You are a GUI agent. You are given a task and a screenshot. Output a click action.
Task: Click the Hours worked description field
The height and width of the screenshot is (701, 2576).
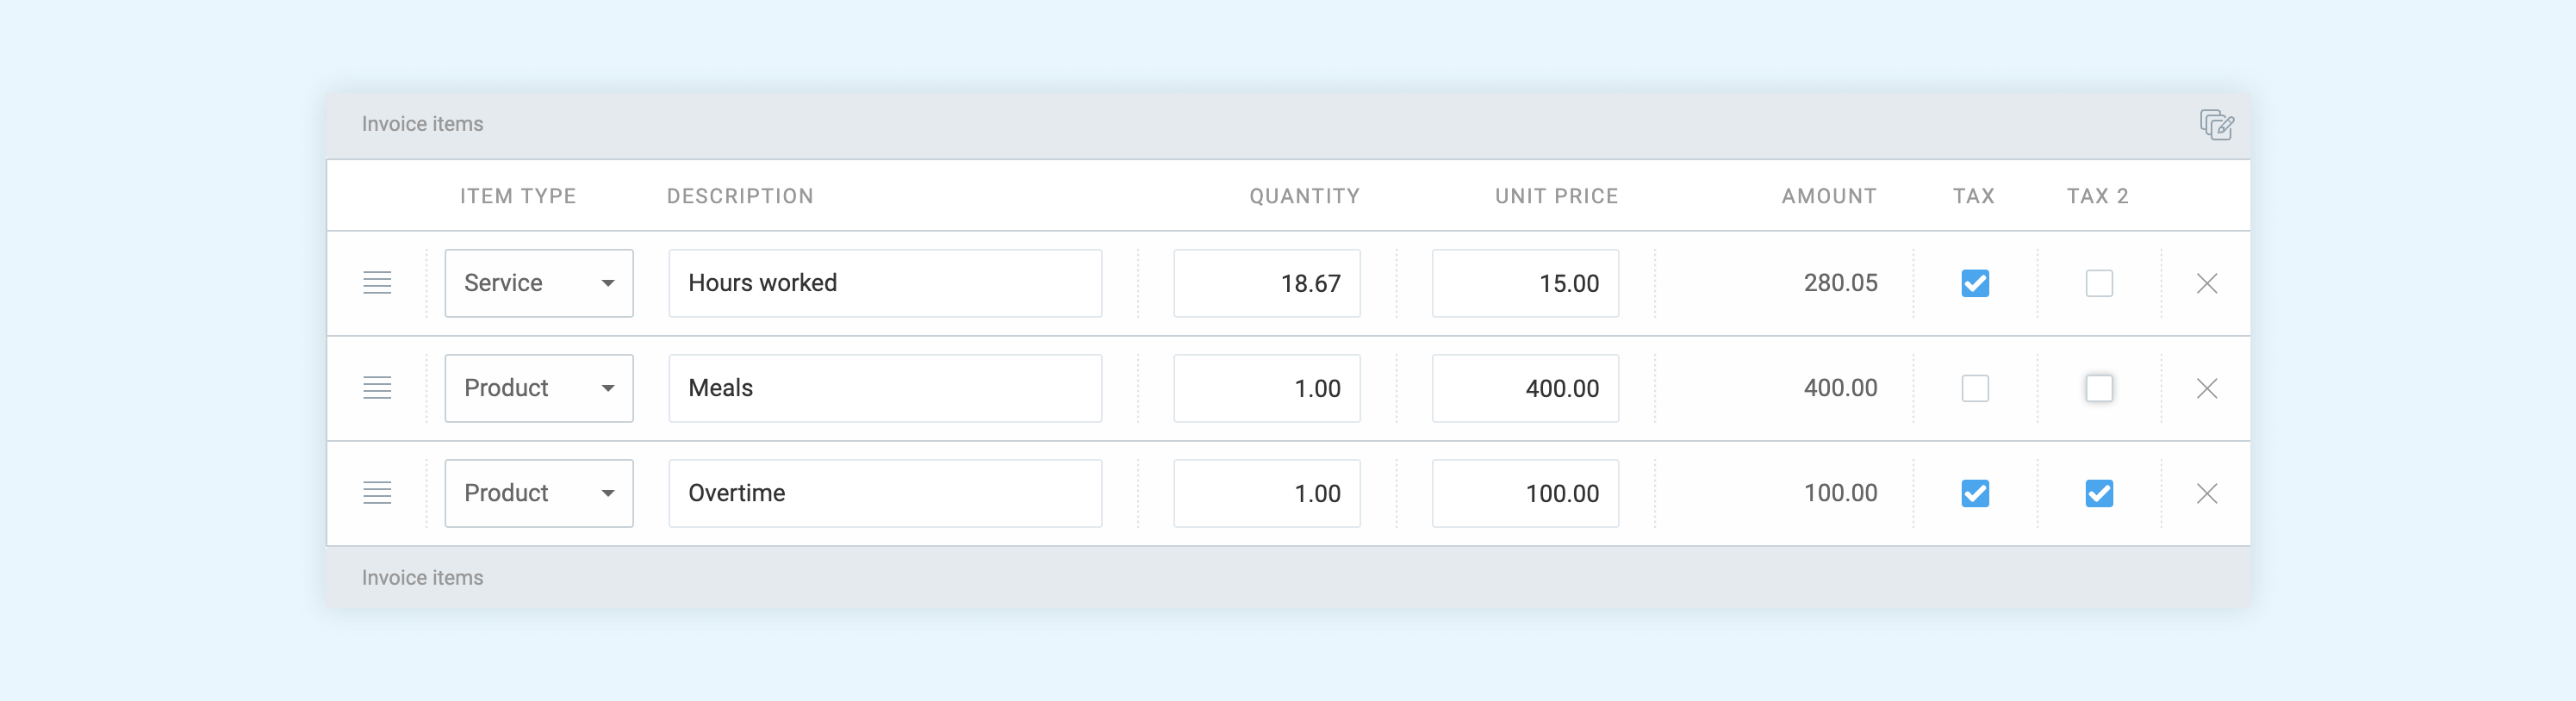(885, 283)
